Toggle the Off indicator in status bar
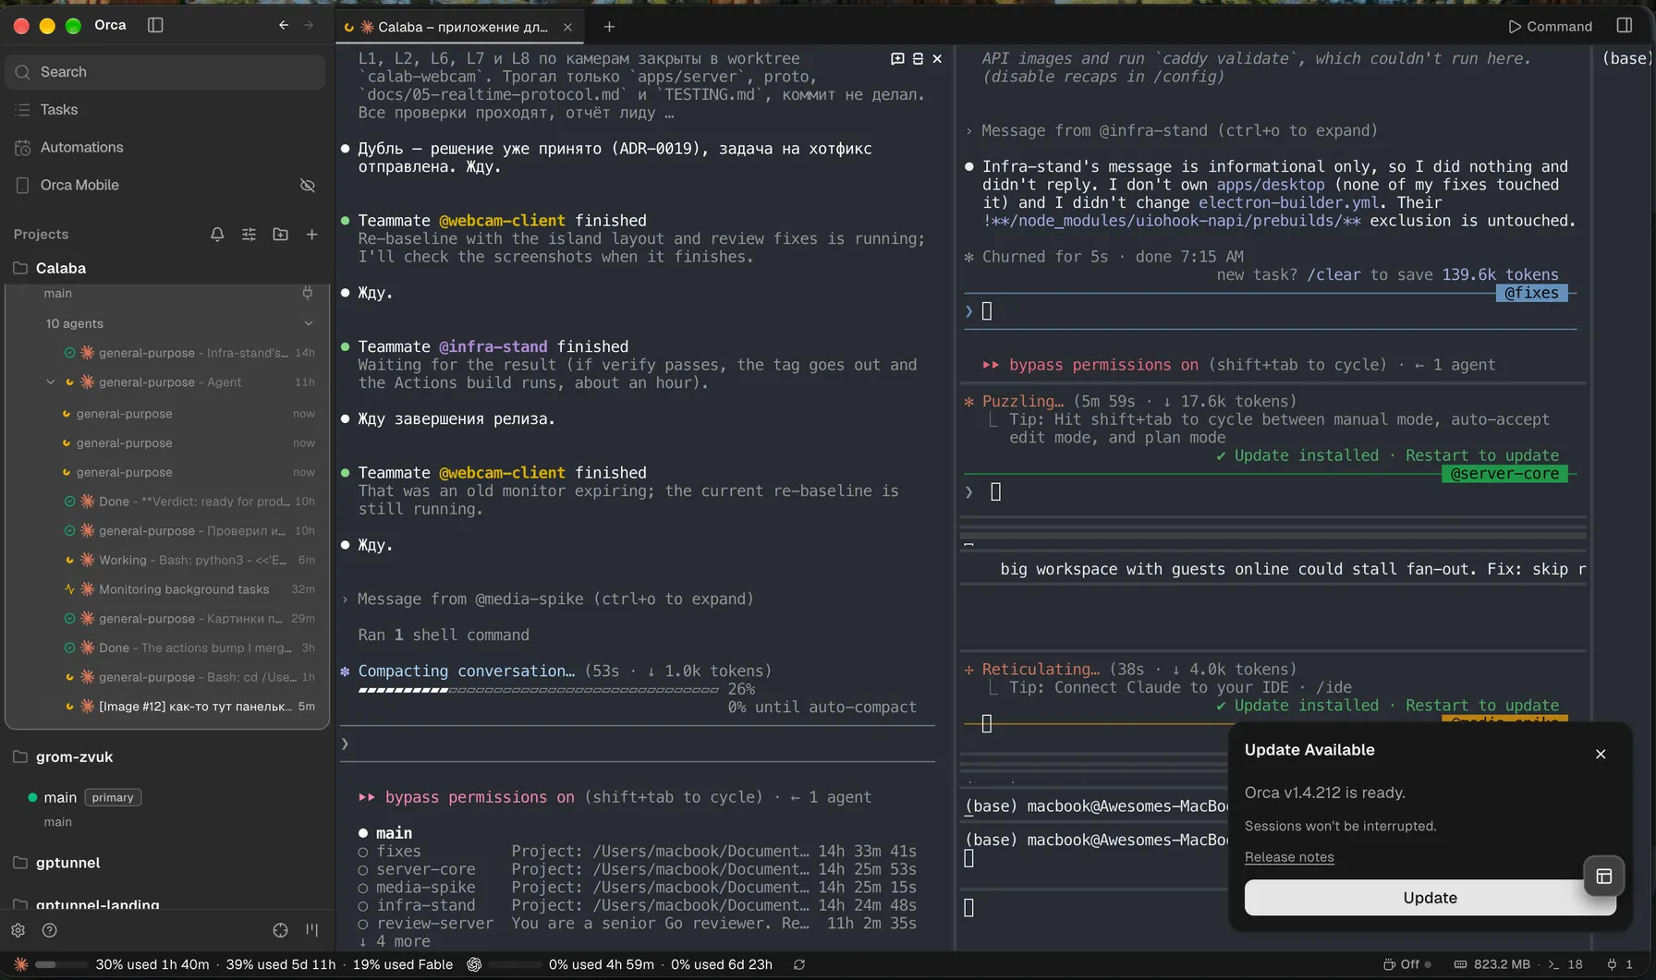The image size is (1656, 980). [x=1407, y=964]
